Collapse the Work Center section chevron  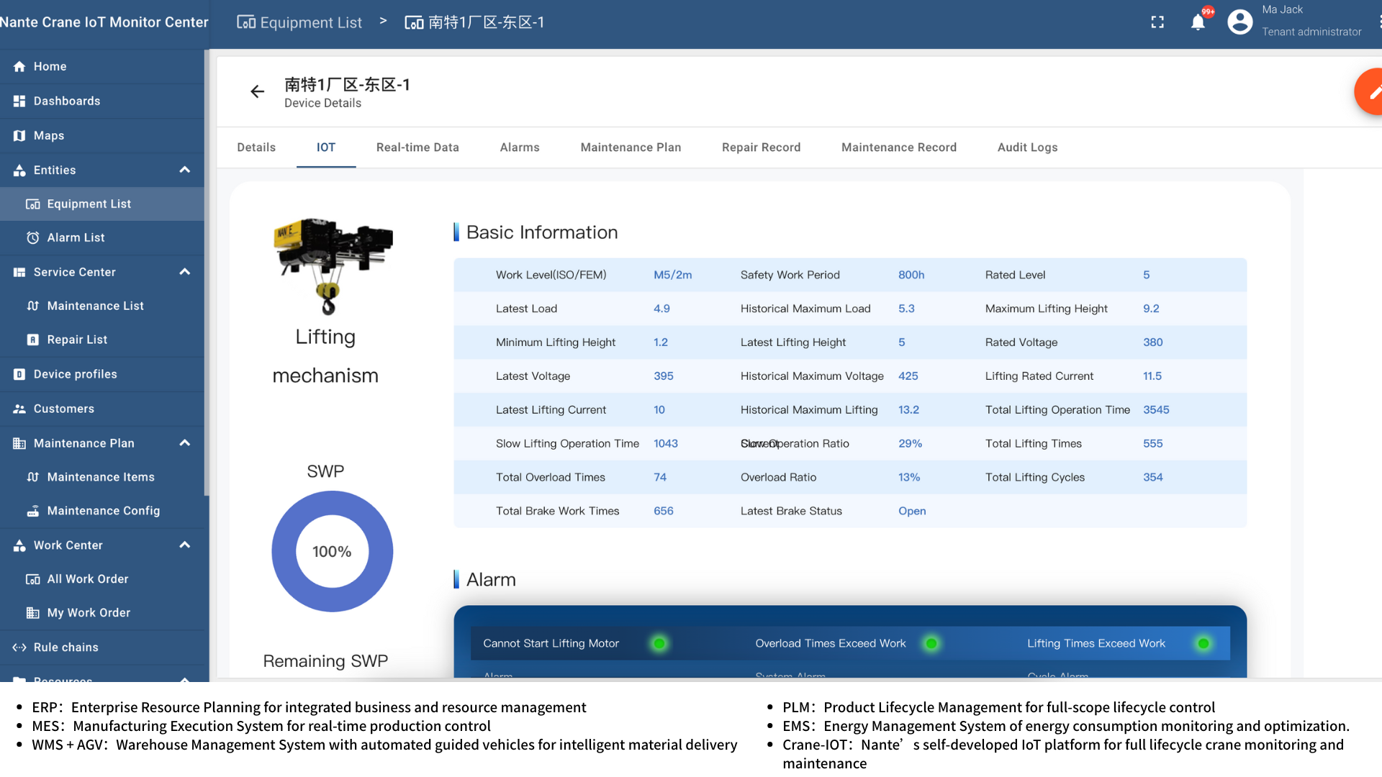coord(184,545)
